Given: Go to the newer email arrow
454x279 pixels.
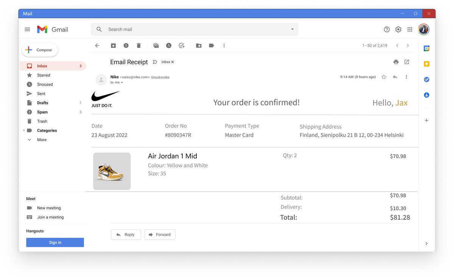Looking at the screenshot, I should [397, 45].
